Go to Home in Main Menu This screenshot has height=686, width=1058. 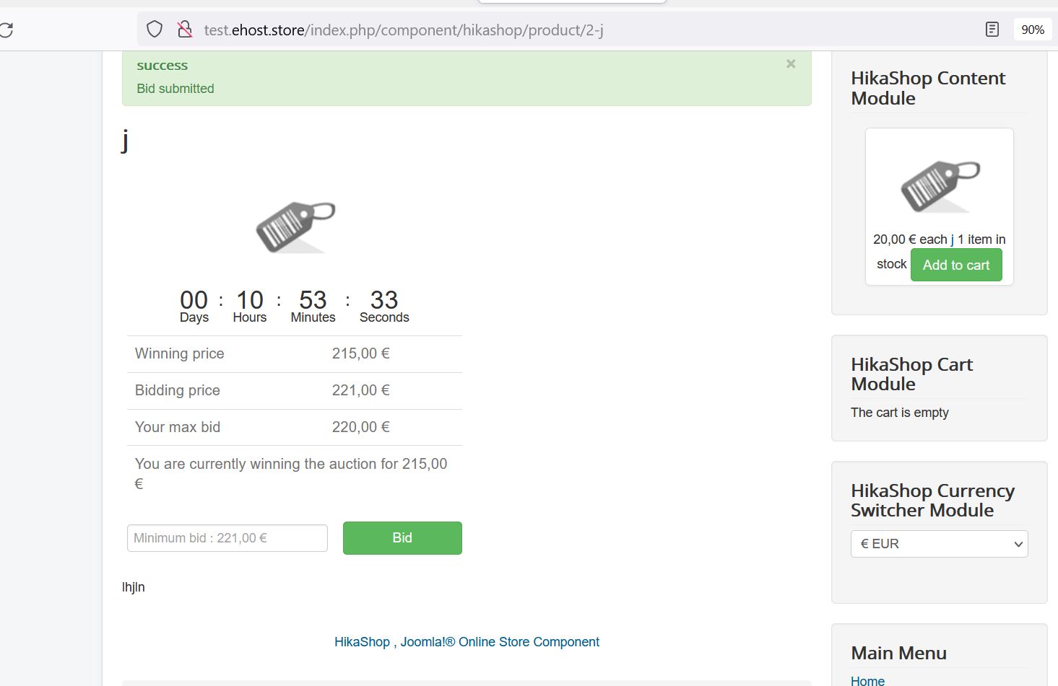867,680
